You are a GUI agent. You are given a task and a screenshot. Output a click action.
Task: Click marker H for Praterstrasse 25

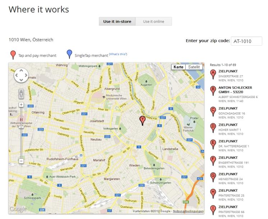pyautogui.click(x=213, y=194)
